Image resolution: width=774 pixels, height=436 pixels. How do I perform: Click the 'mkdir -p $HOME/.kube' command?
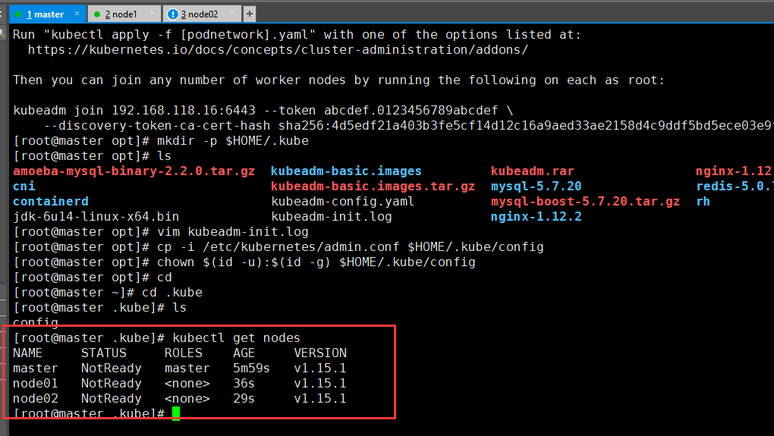click(x=232, y=141)
